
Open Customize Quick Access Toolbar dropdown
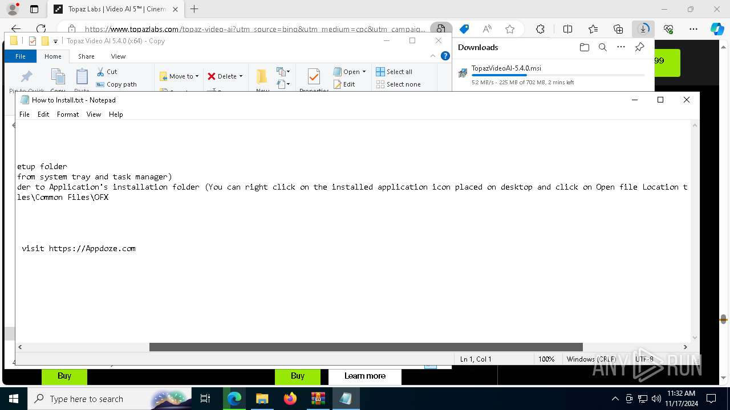[55, 41]
